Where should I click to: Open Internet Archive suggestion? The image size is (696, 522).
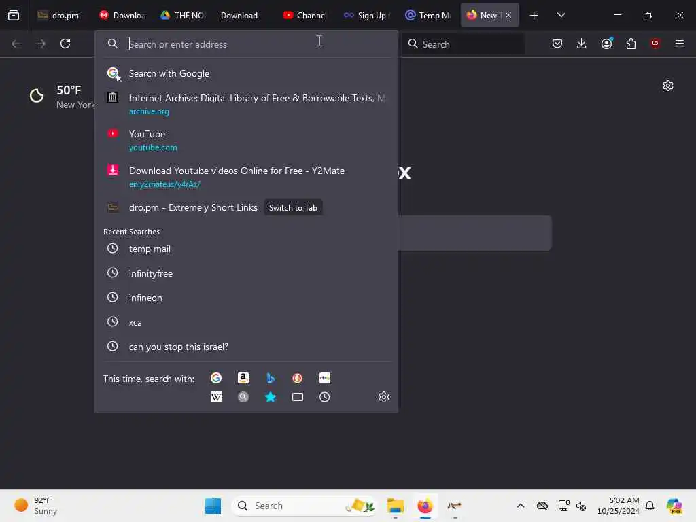click(246, 104)
